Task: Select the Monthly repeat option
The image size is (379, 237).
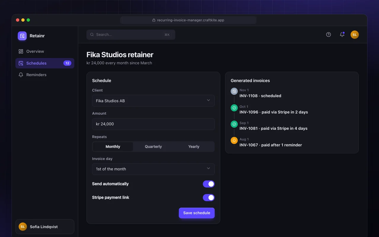Action: point(113,147)
